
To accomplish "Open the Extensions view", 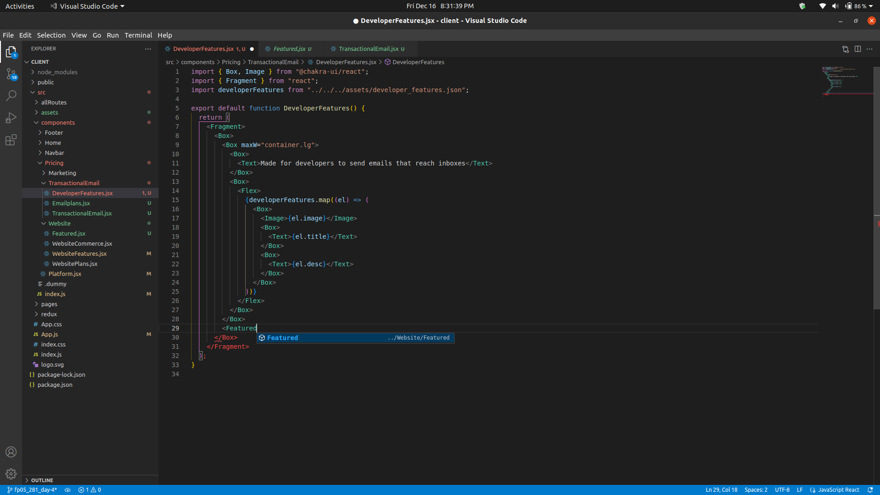I will tap(11, 140).
